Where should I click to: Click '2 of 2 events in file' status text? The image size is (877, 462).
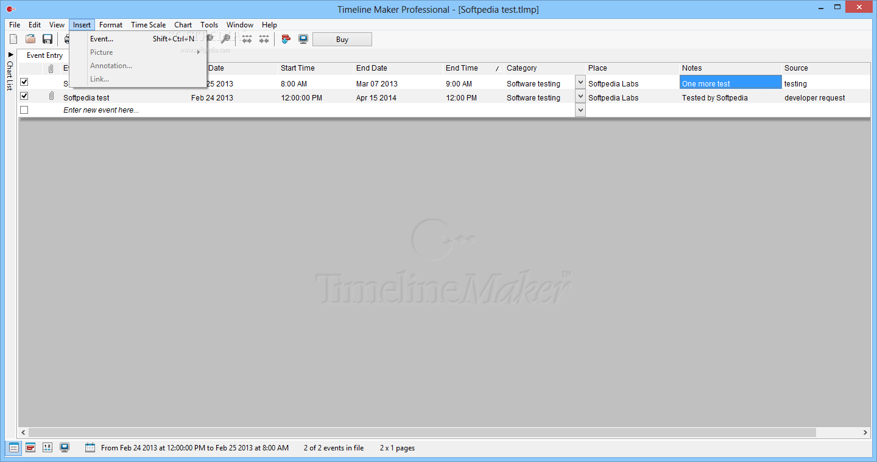pyautogui.click(x=334, y=448)
